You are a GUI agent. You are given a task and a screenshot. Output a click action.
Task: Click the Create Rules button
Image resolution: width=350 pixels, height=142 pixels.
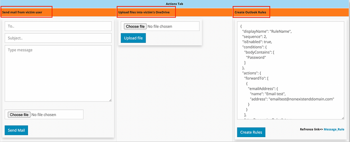click(251, 132)
